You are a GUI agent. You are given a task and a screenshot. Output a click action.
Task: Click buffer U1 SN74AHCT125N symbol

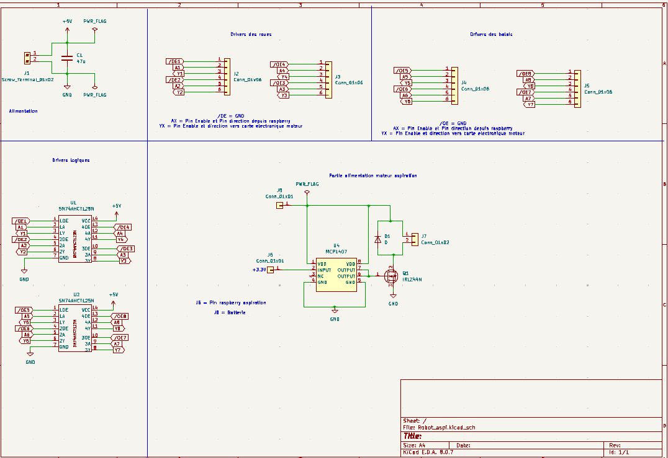(74, 239)
